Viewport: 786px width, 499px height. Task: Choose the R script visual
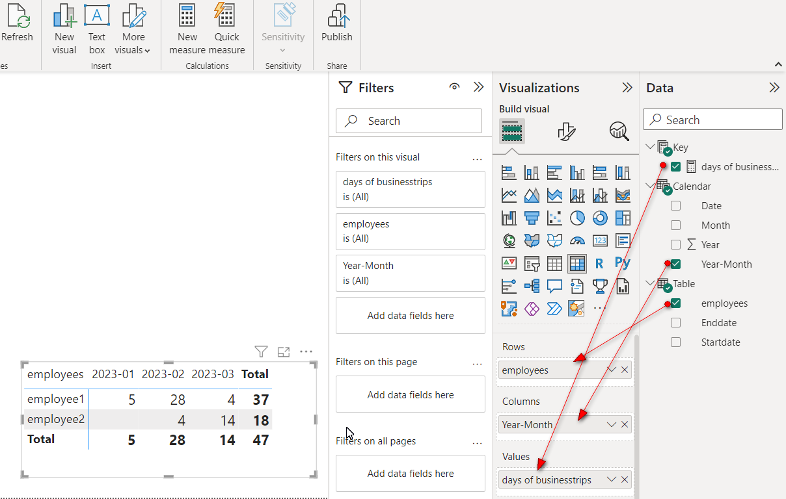point(600,263)
